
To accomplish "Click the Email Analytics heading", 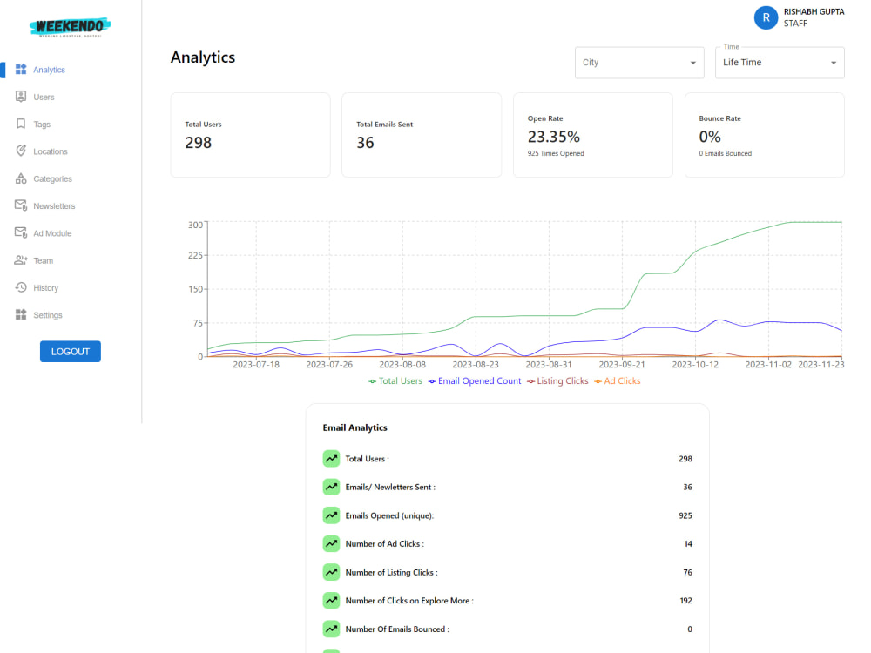I will 355,427.
